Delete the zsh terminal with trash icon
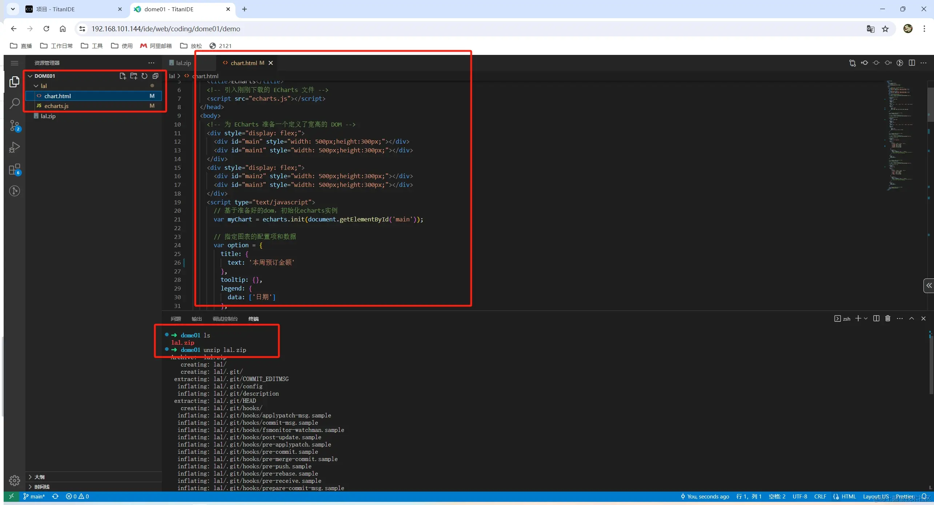 887,318
